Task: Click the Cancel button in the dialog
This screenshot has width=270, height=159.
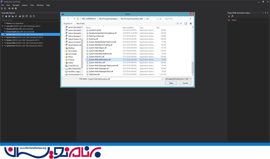Action: tap(185, 83)
